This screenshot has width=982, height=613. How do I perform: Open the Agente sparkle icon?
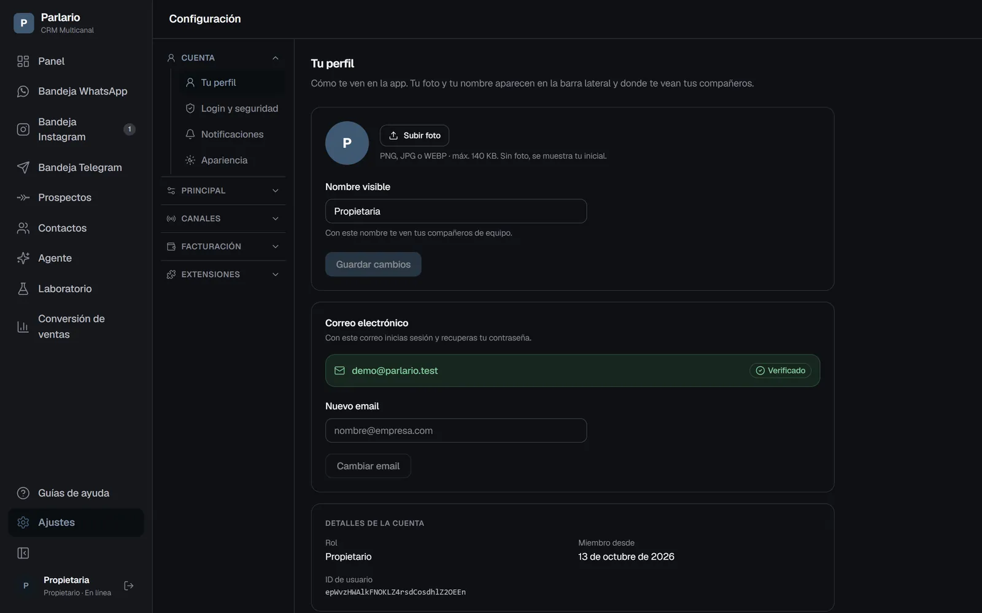23,258
